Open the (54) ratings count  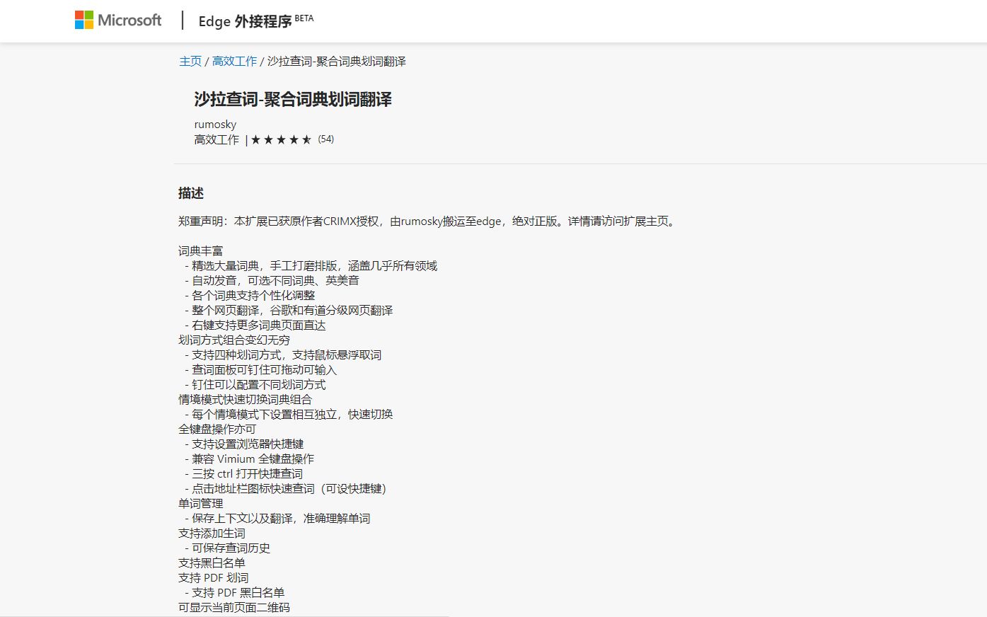(325, 139)
